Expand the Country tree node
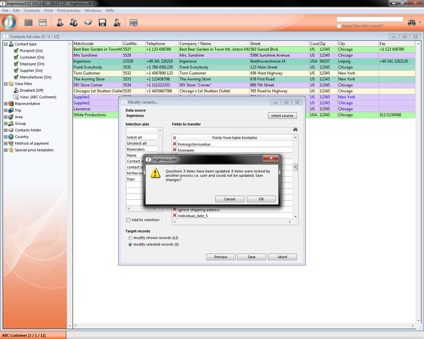Viewport: 424px width, 339px height. coord(6,137)
